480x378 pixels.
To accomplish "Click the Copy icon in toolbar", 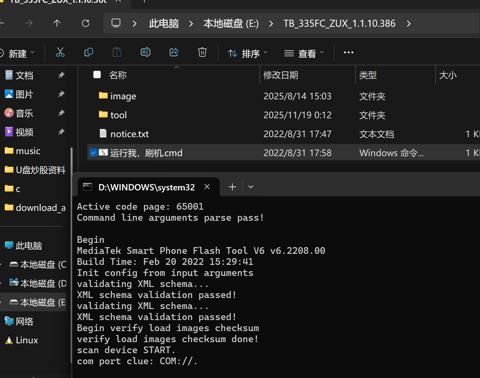I will pyautogui.click(x=89, y=52).
